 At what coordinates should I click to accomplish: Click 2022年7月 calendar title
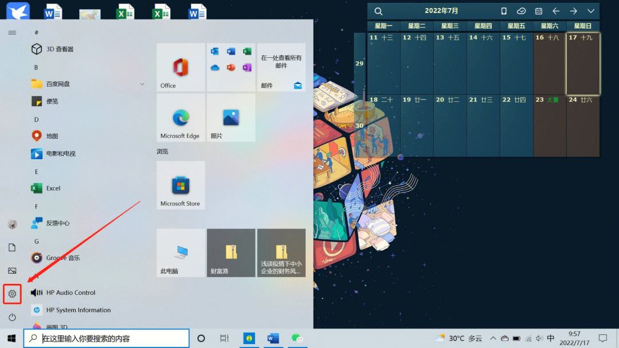pyautogui.click(x=441, y=11)
